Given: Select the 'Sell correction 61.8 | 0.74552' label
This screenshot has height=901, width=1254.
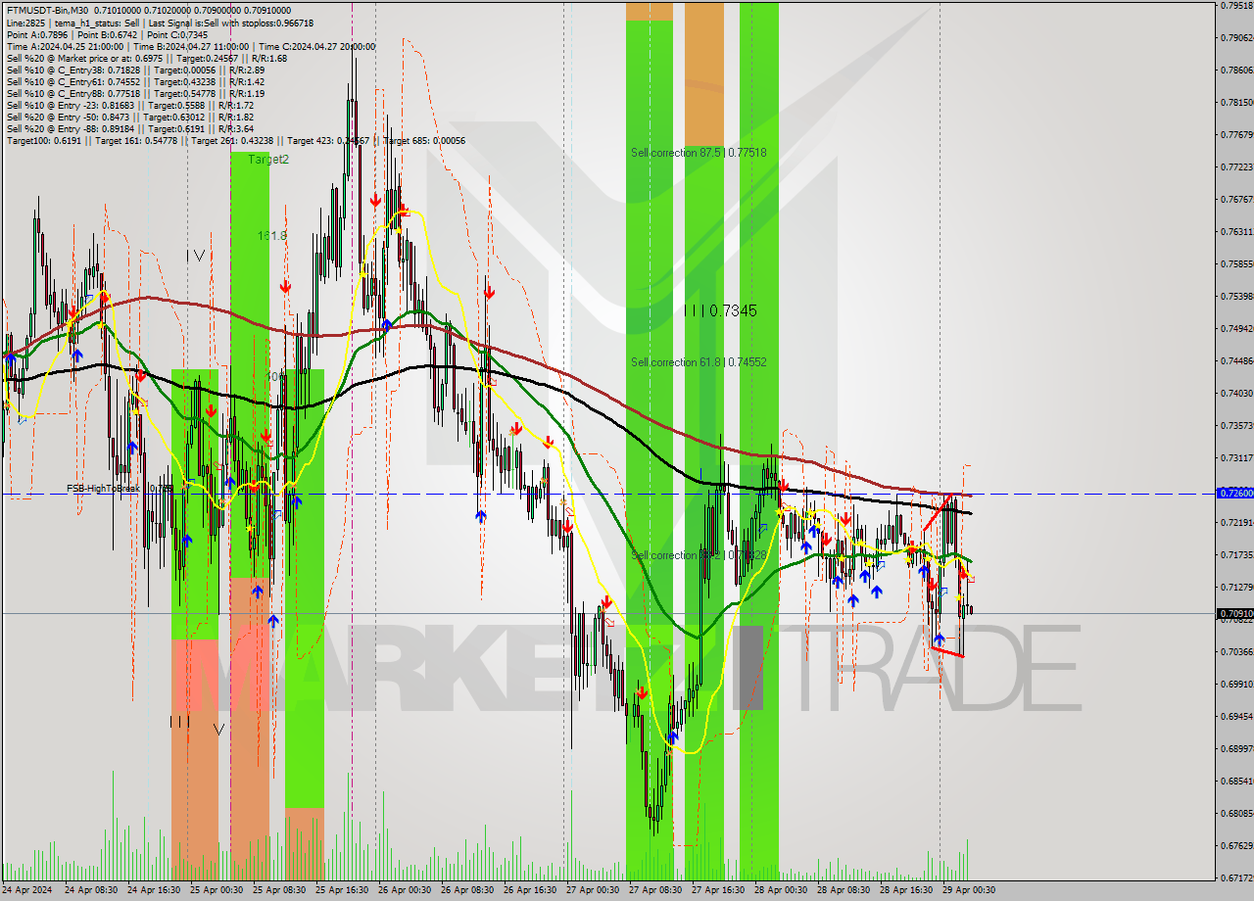Looking at the screenshot, I should pyautogui.click(x=699, y=362).
